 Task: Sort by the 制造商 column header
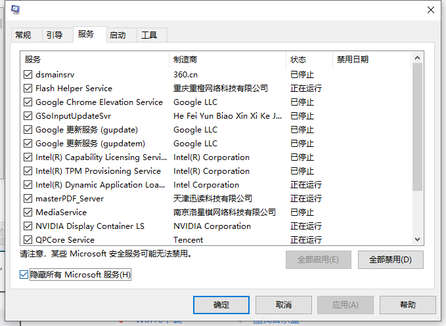[x=227, y=60]
